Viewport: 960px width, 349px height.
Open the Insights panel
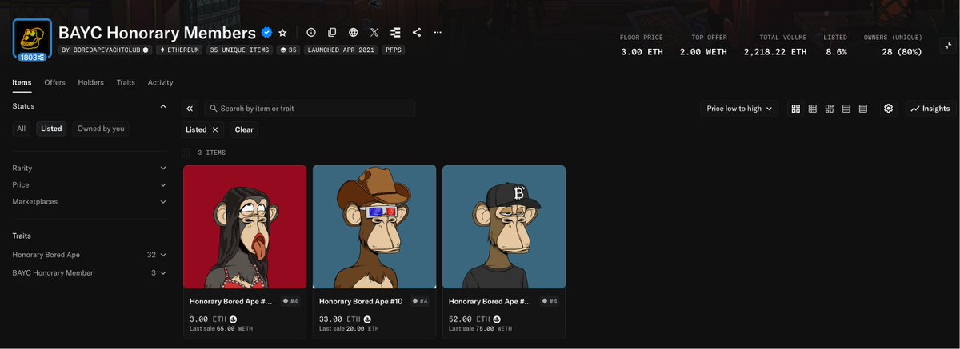(x=931, y=109)
